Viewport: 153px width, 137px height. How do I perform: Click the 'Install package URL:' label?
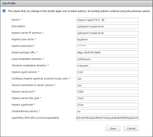[24, 52]
